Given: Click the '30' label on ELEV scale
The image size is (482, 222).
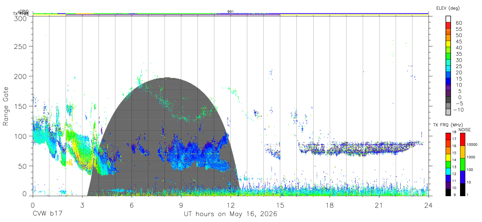Looking at the screenshot, I should point(459,60).
